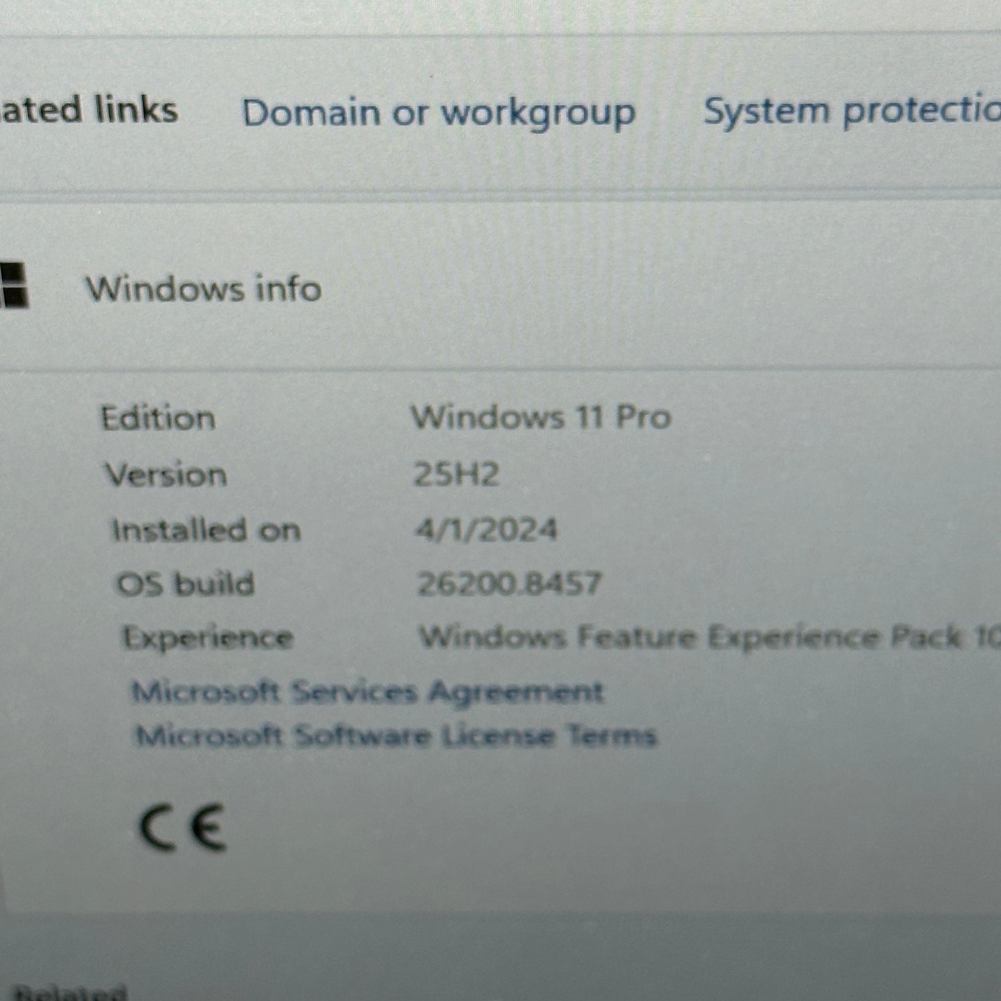1001x1001 pixels.
Task: Open Microsoft Software License Terms link
Action: [x=396, y=735]
